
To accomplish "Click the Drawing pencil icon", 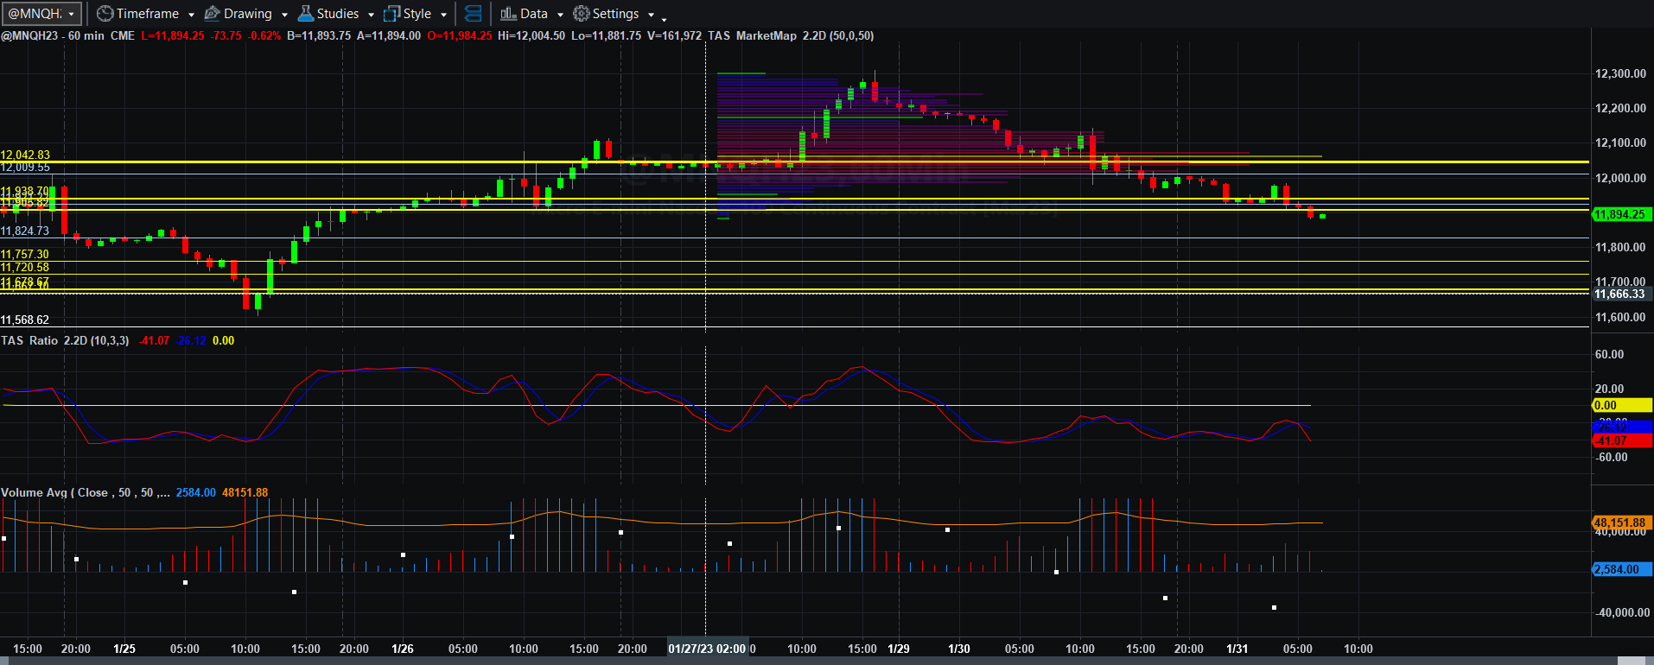I will point(212,14).
